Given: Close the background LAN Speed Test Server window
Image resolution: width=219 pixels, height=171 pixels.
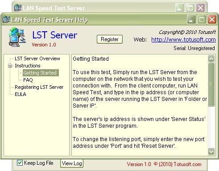Looking at the screenshot, I should pos(200,8).
